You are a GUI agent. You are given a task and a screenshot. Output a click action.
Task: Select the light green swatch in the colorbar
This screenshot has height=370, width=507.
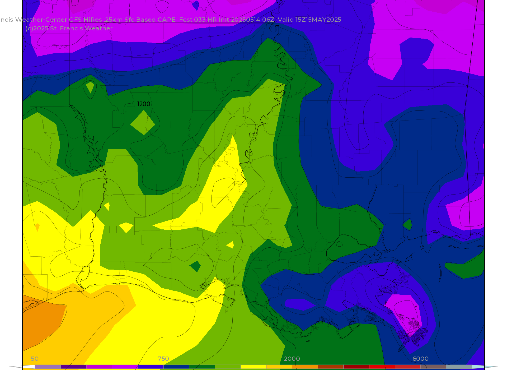point(228,367)
